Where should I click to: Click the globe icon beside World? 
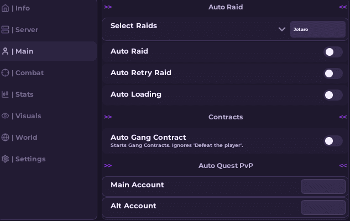coord(6,138)
